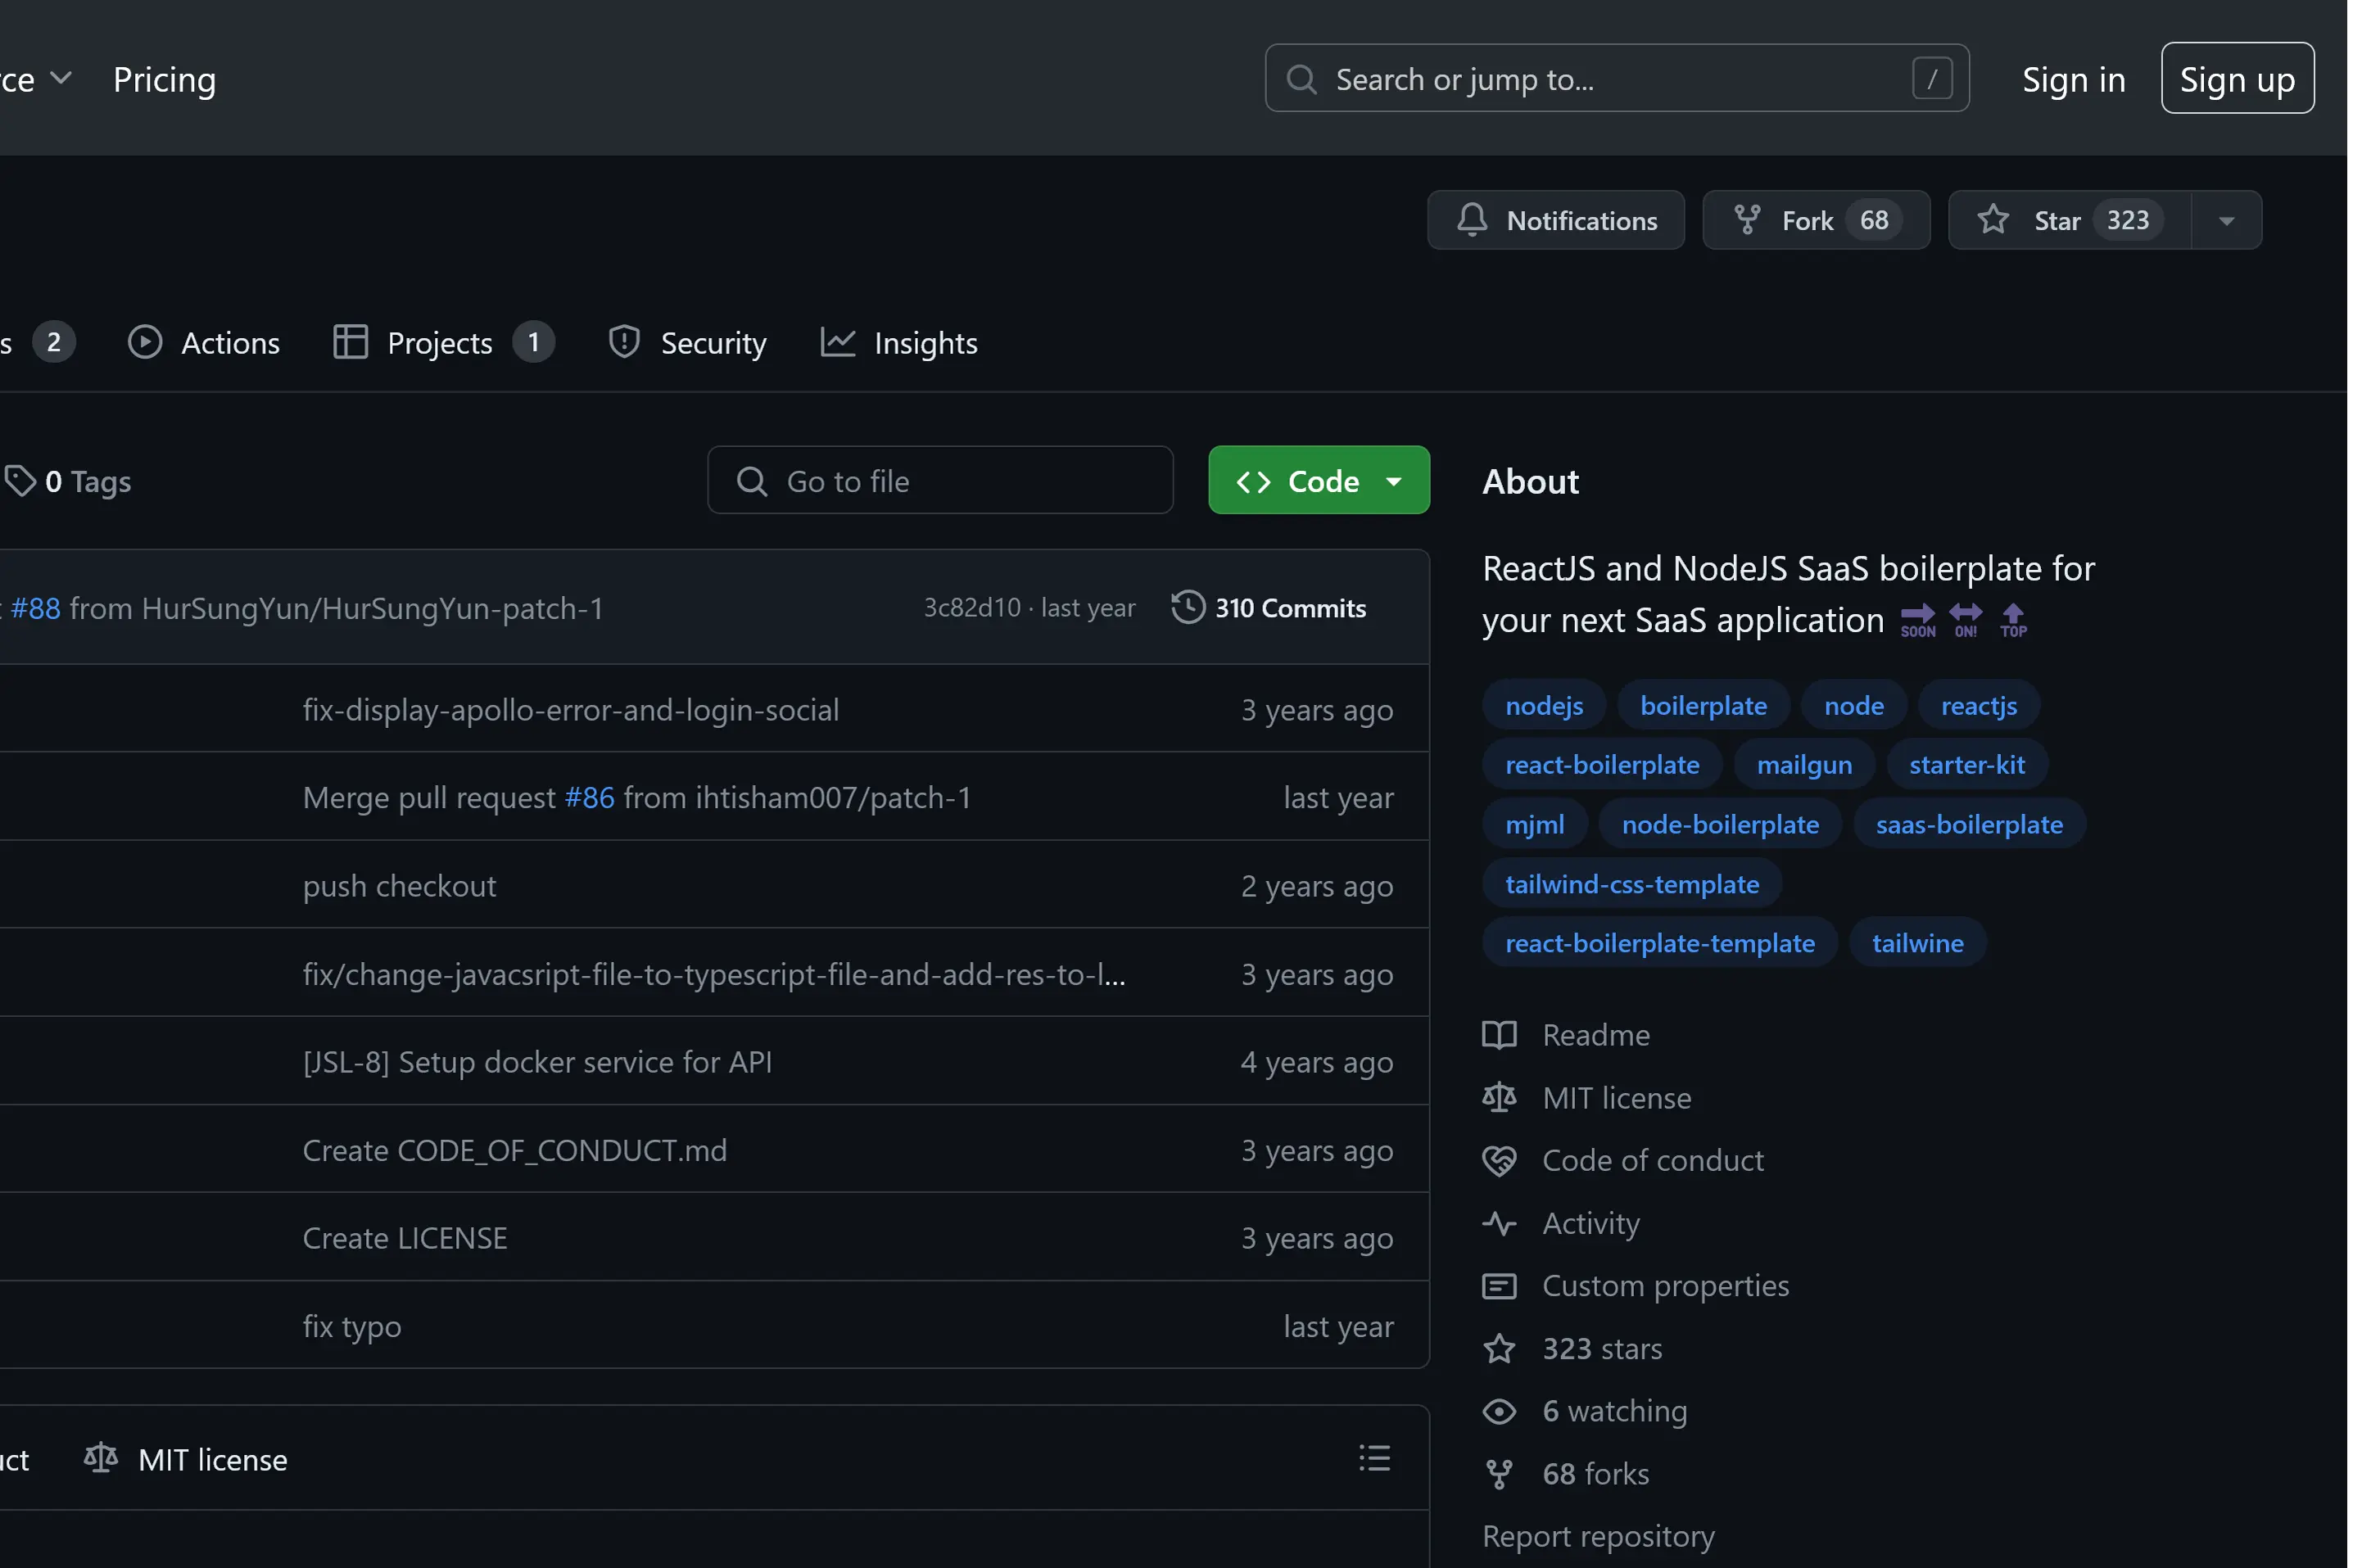Screen dimensions: 2353x1568
Task: Click the watching eye icon
Action: (x=1498, y=1411)
